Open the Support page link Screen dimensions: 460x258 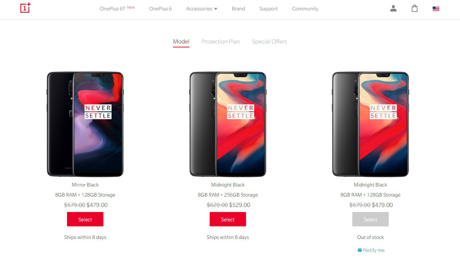click(x=268, y=9)
